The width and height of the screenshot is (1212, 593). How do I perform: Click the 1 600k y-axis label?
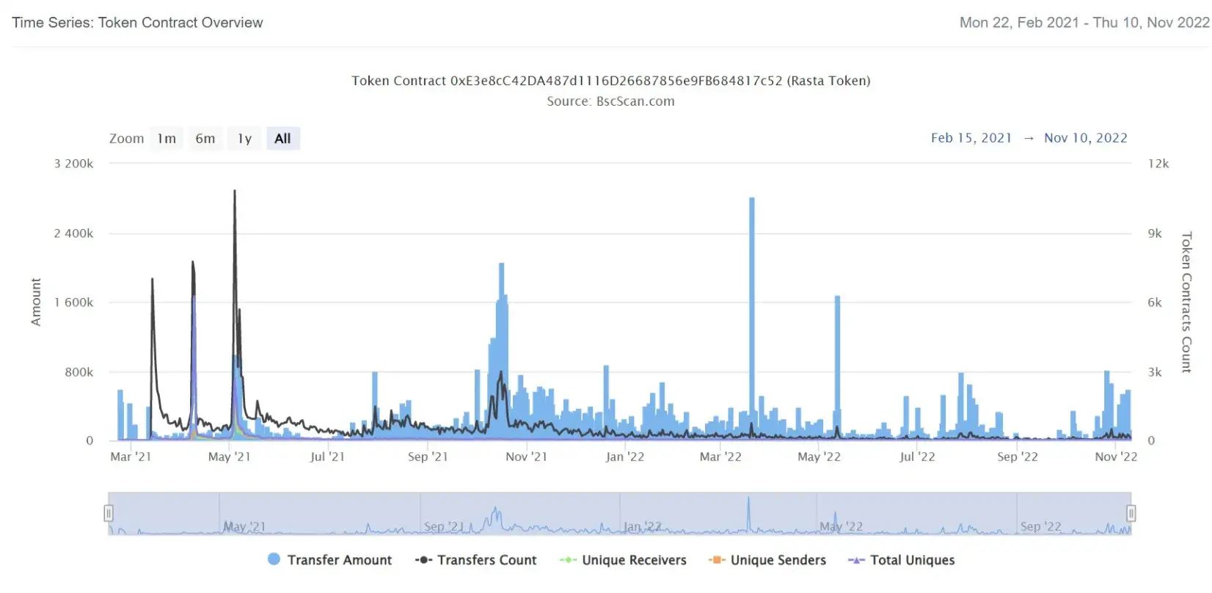(73, 302)
